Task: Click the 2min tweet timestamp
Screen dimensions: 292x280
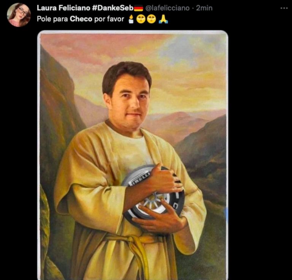Action: point(204,8)
